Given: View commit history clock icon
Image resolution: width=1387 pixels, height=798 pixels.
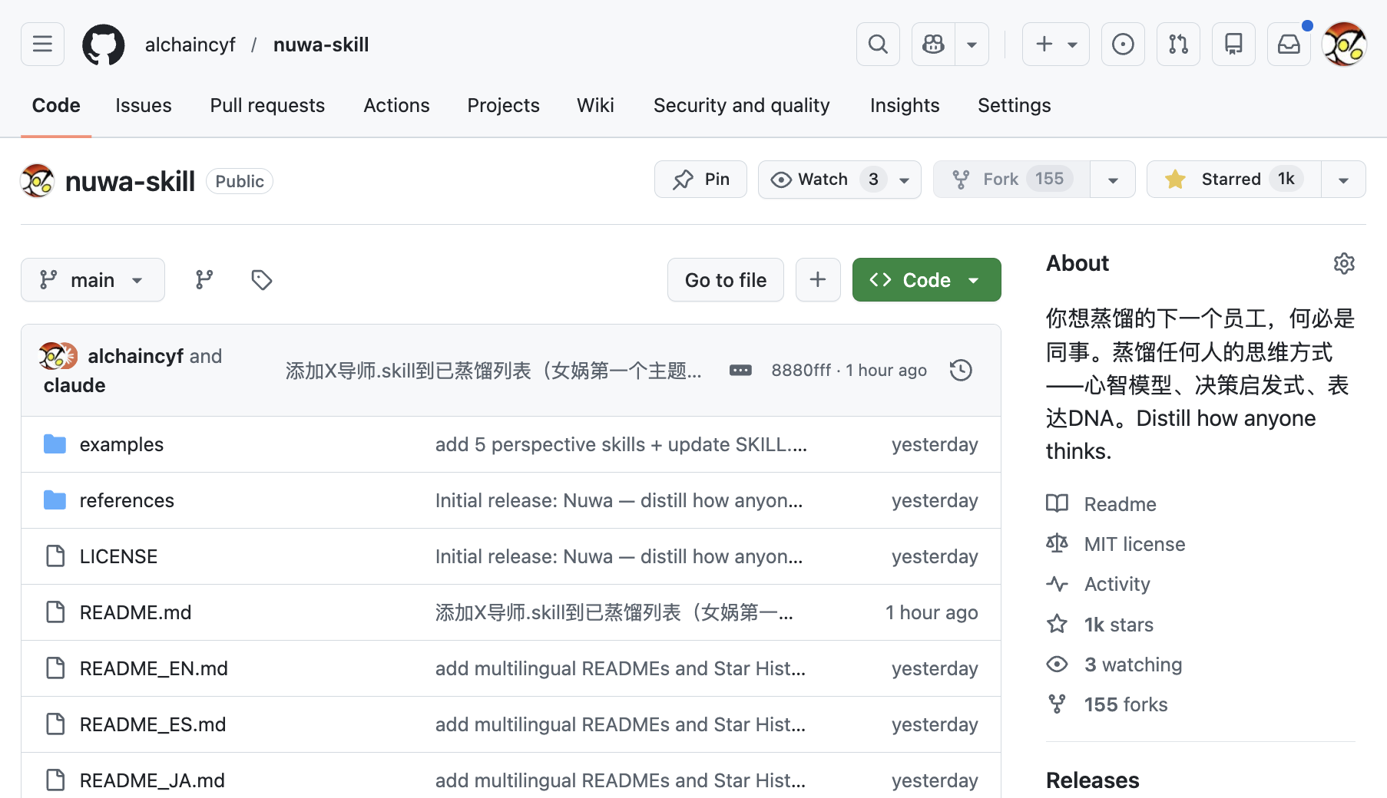Looking at the screenshot, I should click(960, 370).
